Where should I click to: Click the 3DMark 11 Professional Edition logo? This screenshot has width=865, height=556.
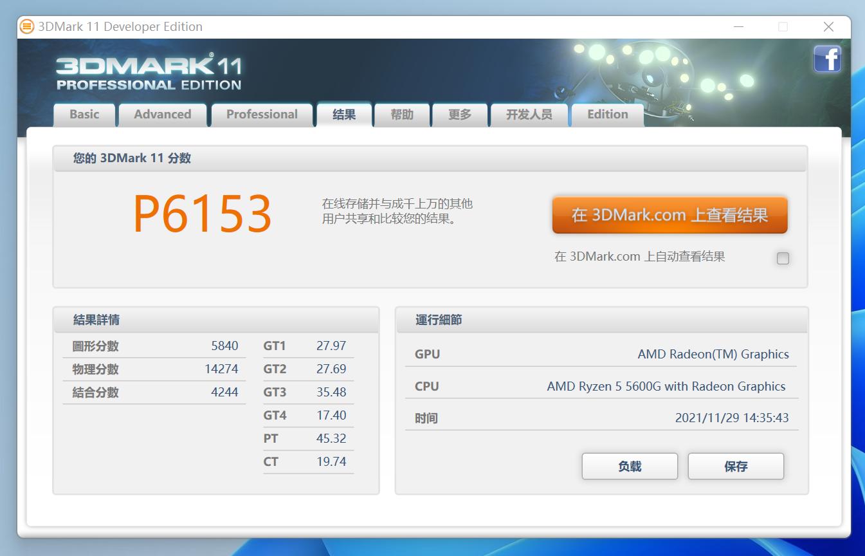click(x=149, y=73)
